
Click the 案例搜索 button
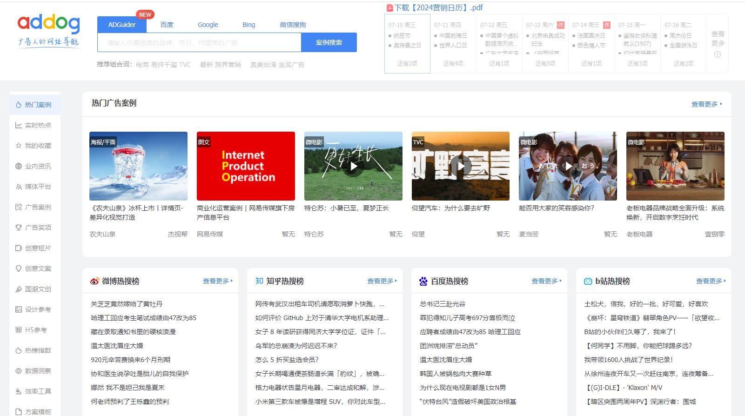(x=329, y=42)
